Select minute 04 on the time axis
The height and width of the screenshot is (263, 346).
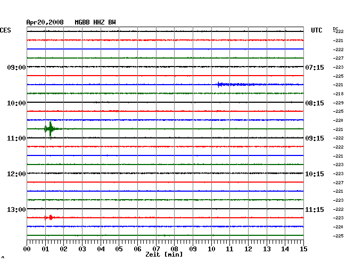pos(101,249)
